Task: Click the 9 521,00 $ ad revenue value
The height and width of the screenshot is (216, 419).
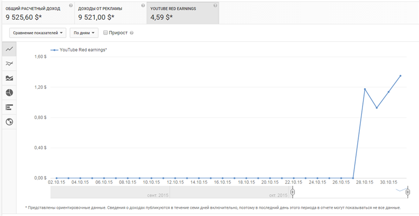Action: [x=96, y=17]
